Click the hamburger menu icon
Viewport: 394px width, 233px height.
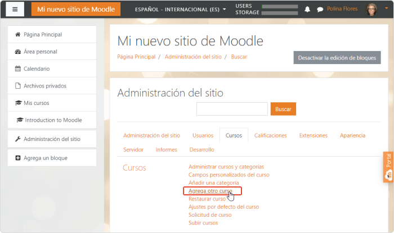(15, 10)
